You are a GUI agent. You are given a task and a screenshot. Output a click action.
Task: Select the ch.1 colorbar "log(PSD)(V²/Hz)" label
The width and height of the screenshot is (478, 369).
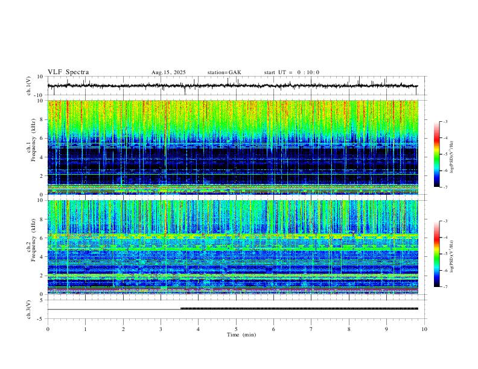coord(451,157)
